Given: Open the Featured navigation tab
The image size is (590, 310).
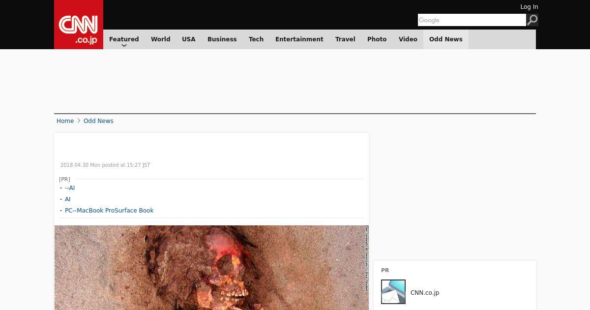Looking at the screenshot, I should click(124, 39).
